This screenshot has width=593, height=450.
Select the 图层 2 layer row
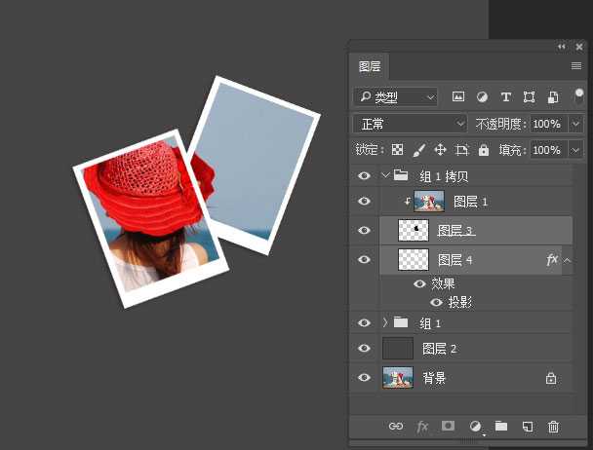[x=468, y=349]
